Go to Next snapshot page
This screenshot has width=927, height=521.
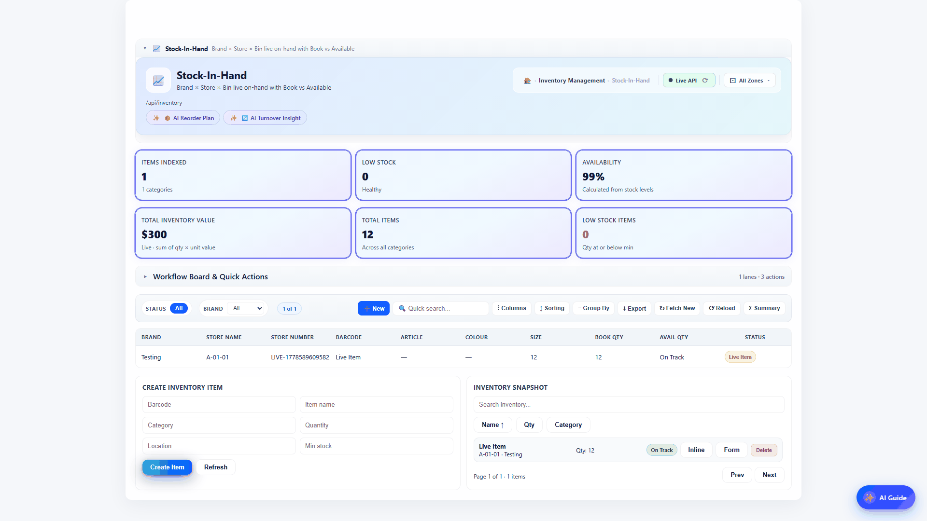click(x=770, y=475)
